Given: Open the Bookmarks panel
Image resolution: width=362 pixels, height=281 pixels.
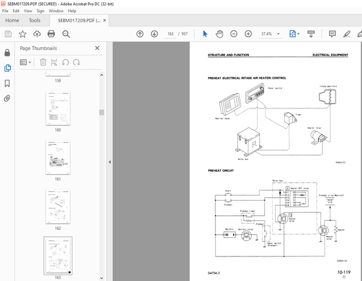Looking at the screenshot, I should point(8,83).
